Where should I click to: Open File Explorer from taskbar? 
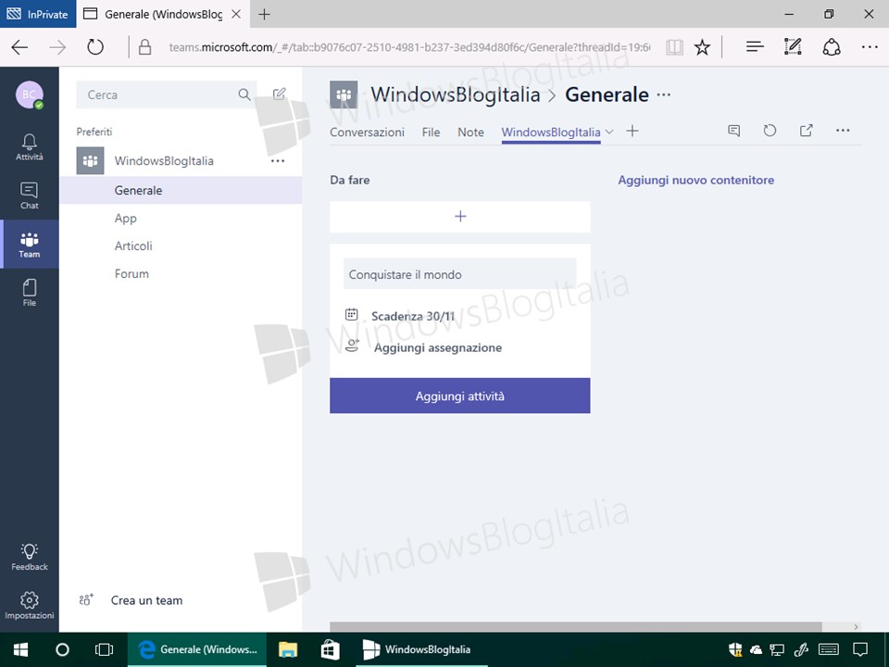pos(288,649)
